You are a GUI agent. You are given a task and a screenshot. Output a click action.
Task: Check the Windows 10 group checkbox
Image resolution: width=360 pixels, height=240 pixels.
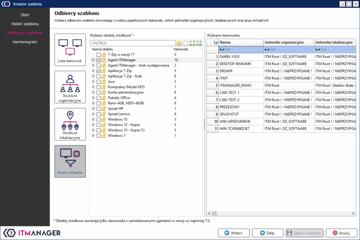[99, 119]
